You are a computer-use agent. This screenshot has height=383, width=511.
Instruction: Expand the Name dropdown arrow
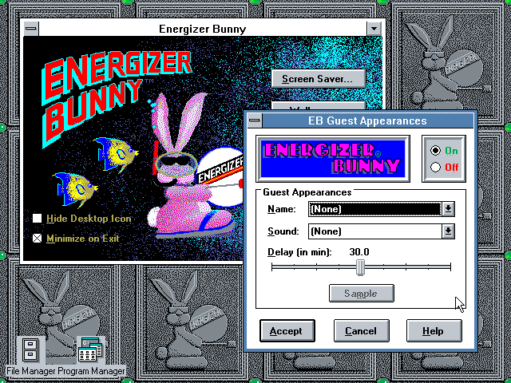[x=448, y=209]
